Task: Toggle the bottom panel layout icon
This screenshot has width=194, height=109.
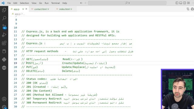Action: pyautogui.click(x=181, y=3)
